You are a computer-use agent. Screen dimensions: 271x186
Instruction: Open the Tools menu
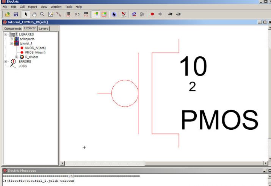coord(69,7)
